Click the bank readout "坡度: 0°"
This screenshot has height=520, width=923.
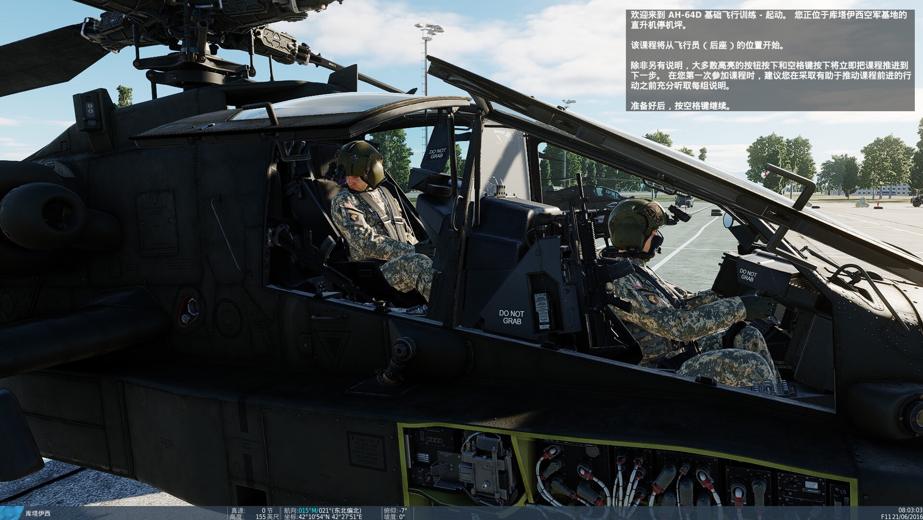pyautogui.click(x=394, y=517)
